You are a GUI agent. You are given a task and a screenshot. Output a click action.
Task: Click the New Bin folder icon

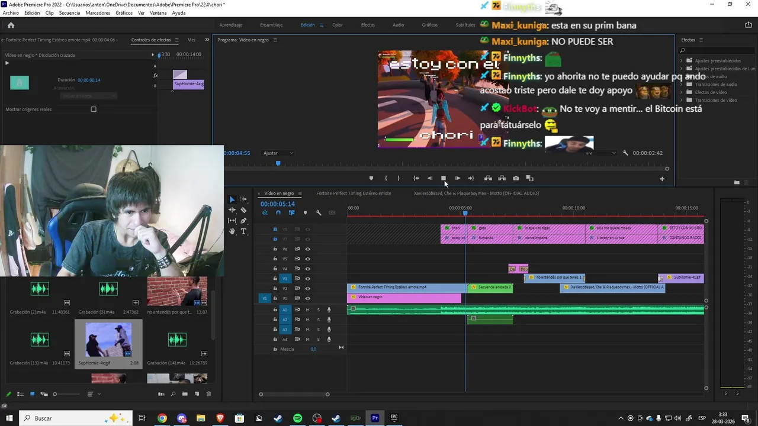click(x=185, y=394)
